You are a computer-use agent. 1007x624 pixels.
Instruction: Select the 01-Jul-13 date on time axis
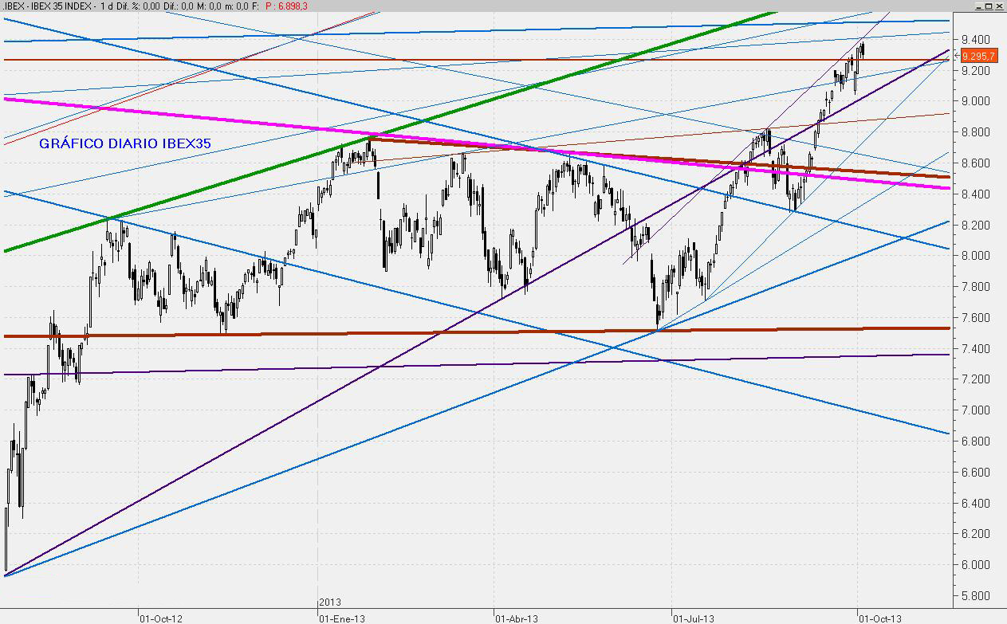pyautogui.click(x=693, y=618)
